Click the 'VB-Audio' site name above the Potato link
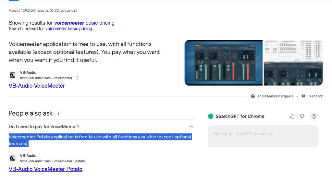Image resolution: width=332 pixels, height=178 pixels. [28, 156]
